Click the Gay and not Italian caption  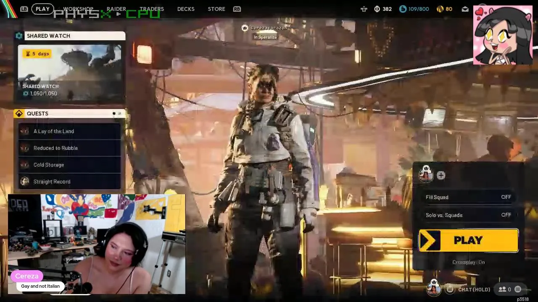tap(40, 286)
